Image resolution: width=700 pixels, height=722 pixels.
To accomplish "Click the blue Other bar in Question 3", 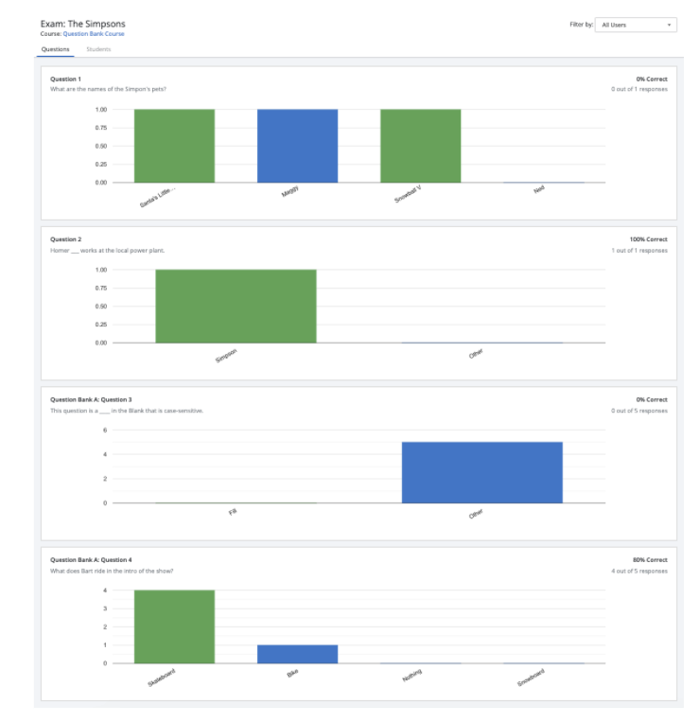I will (x=481, y=472).
